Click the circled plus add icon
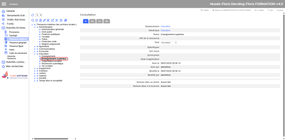 pos(37,20)
